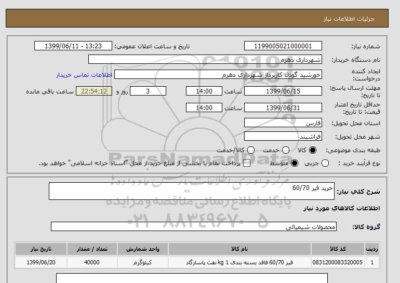Screen dimensions: 400x283
Task: Click the response deadline date 1399/06/15
Action: pyautogui.click(x=283, y=91)
